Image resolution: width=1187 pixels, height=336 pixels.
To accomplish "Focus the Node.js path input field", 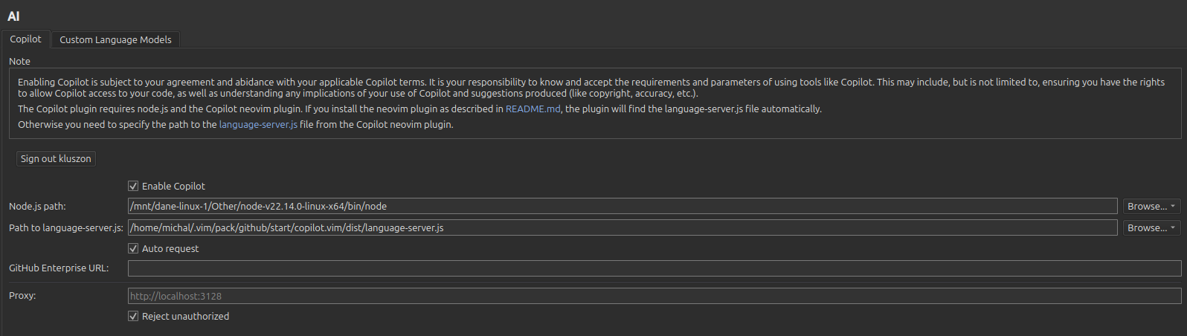I will click(x=622, y=206).
